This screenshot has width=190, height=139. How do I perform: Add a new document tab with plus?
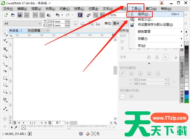47,31
